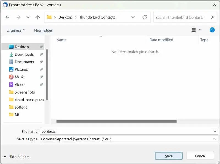Open the recent locations dropdown
This screenshot has width=220, height=164.
28,17
